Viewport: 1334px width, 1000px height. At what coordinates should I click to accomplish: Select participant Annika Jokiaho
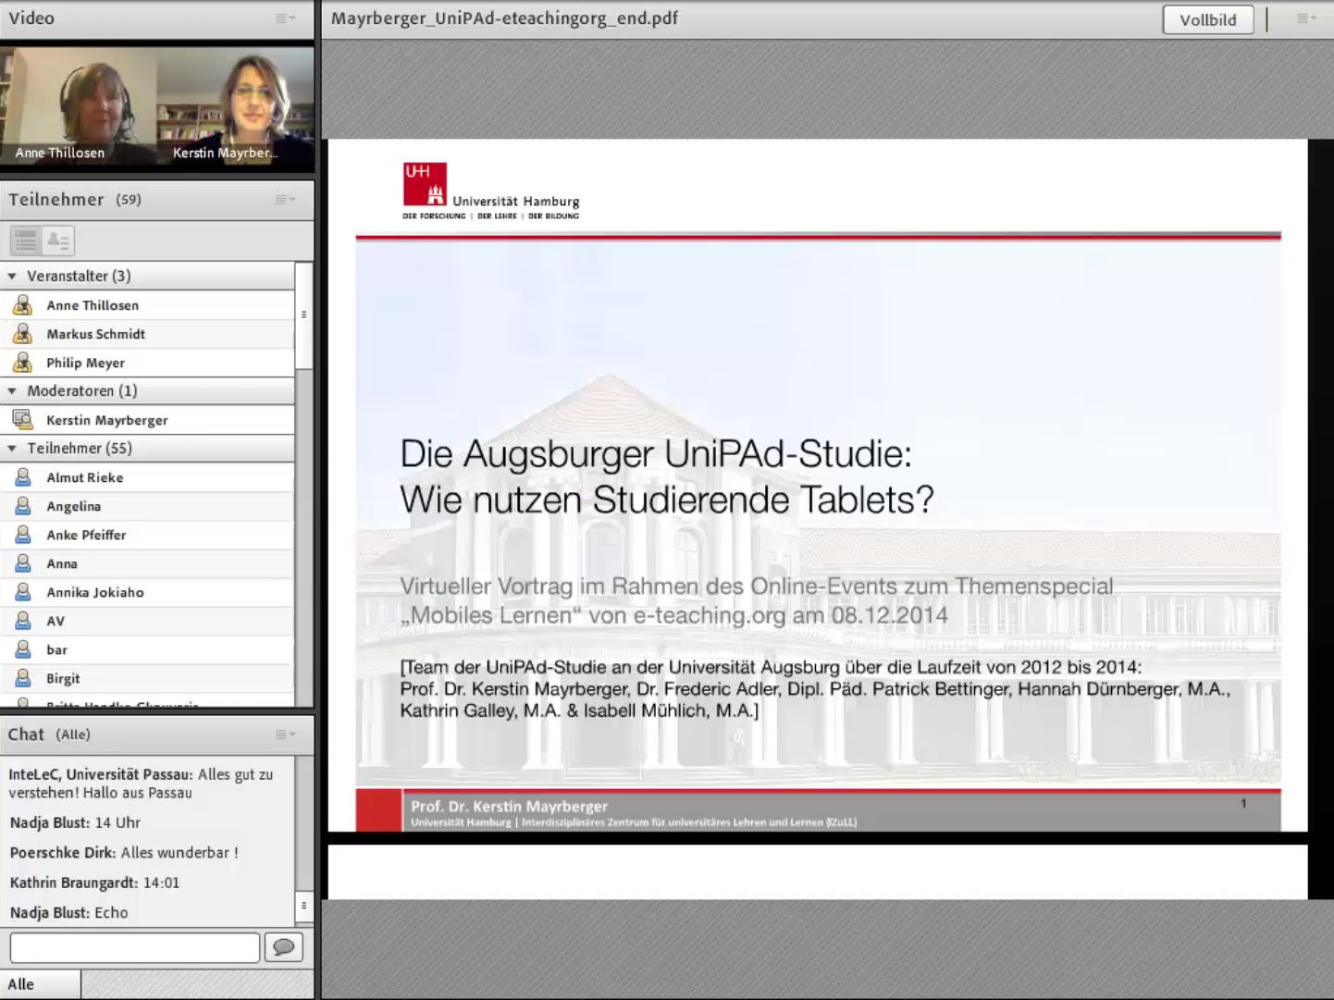[148, 592]
